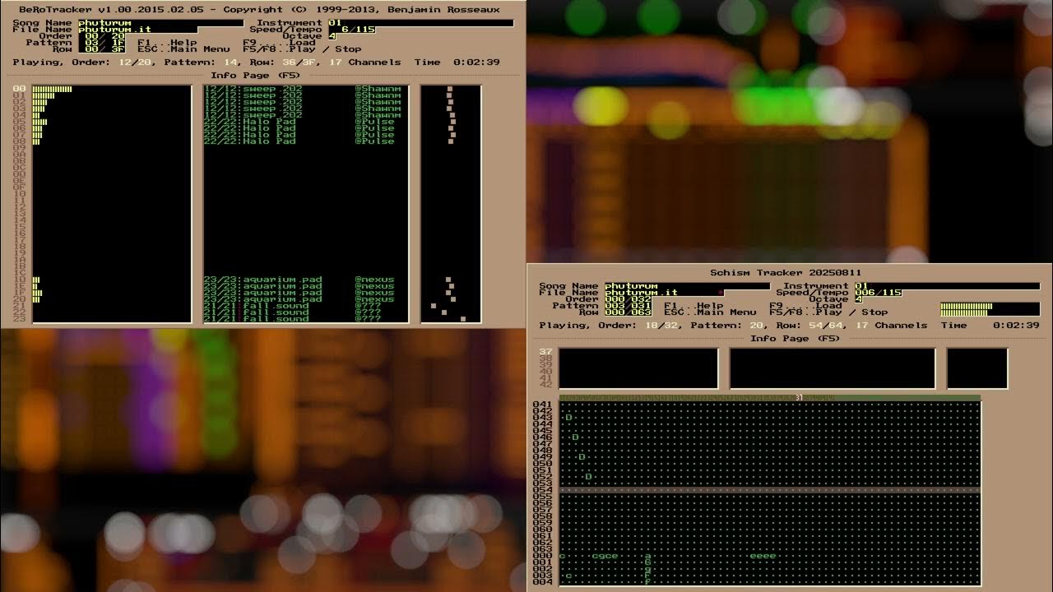Open ESC Main Menu in BeRoTracker
Viewport: 1053px width, 592px height.
[183, 49]
